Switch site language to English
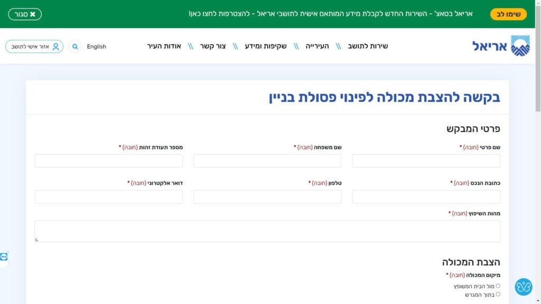 tap(97, 46)
